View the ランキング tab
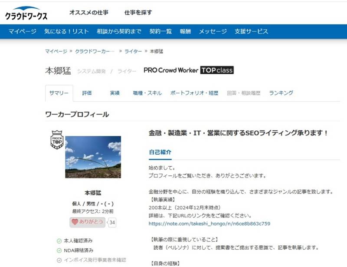Image resolution: width=347 pixels, height=267 pixels. pos(281,93)
